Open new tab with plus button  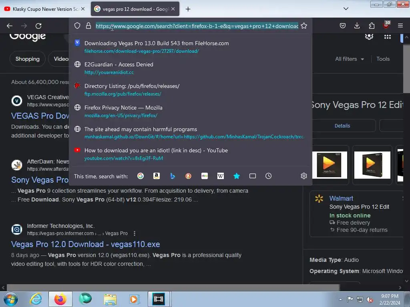pyautogui.click(x=188, y=9)
